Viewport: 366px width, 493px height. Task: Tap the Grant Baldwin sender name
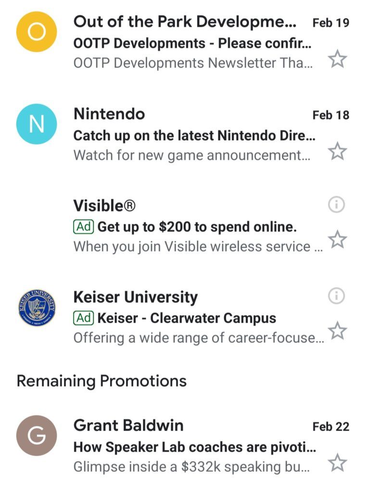click(x=128, y=426)
